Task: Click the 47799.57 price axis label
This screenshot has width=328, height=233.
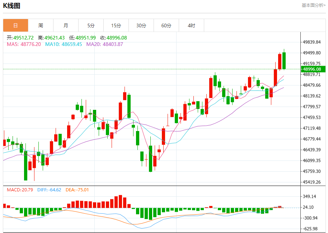Action: tap(312, 107)
